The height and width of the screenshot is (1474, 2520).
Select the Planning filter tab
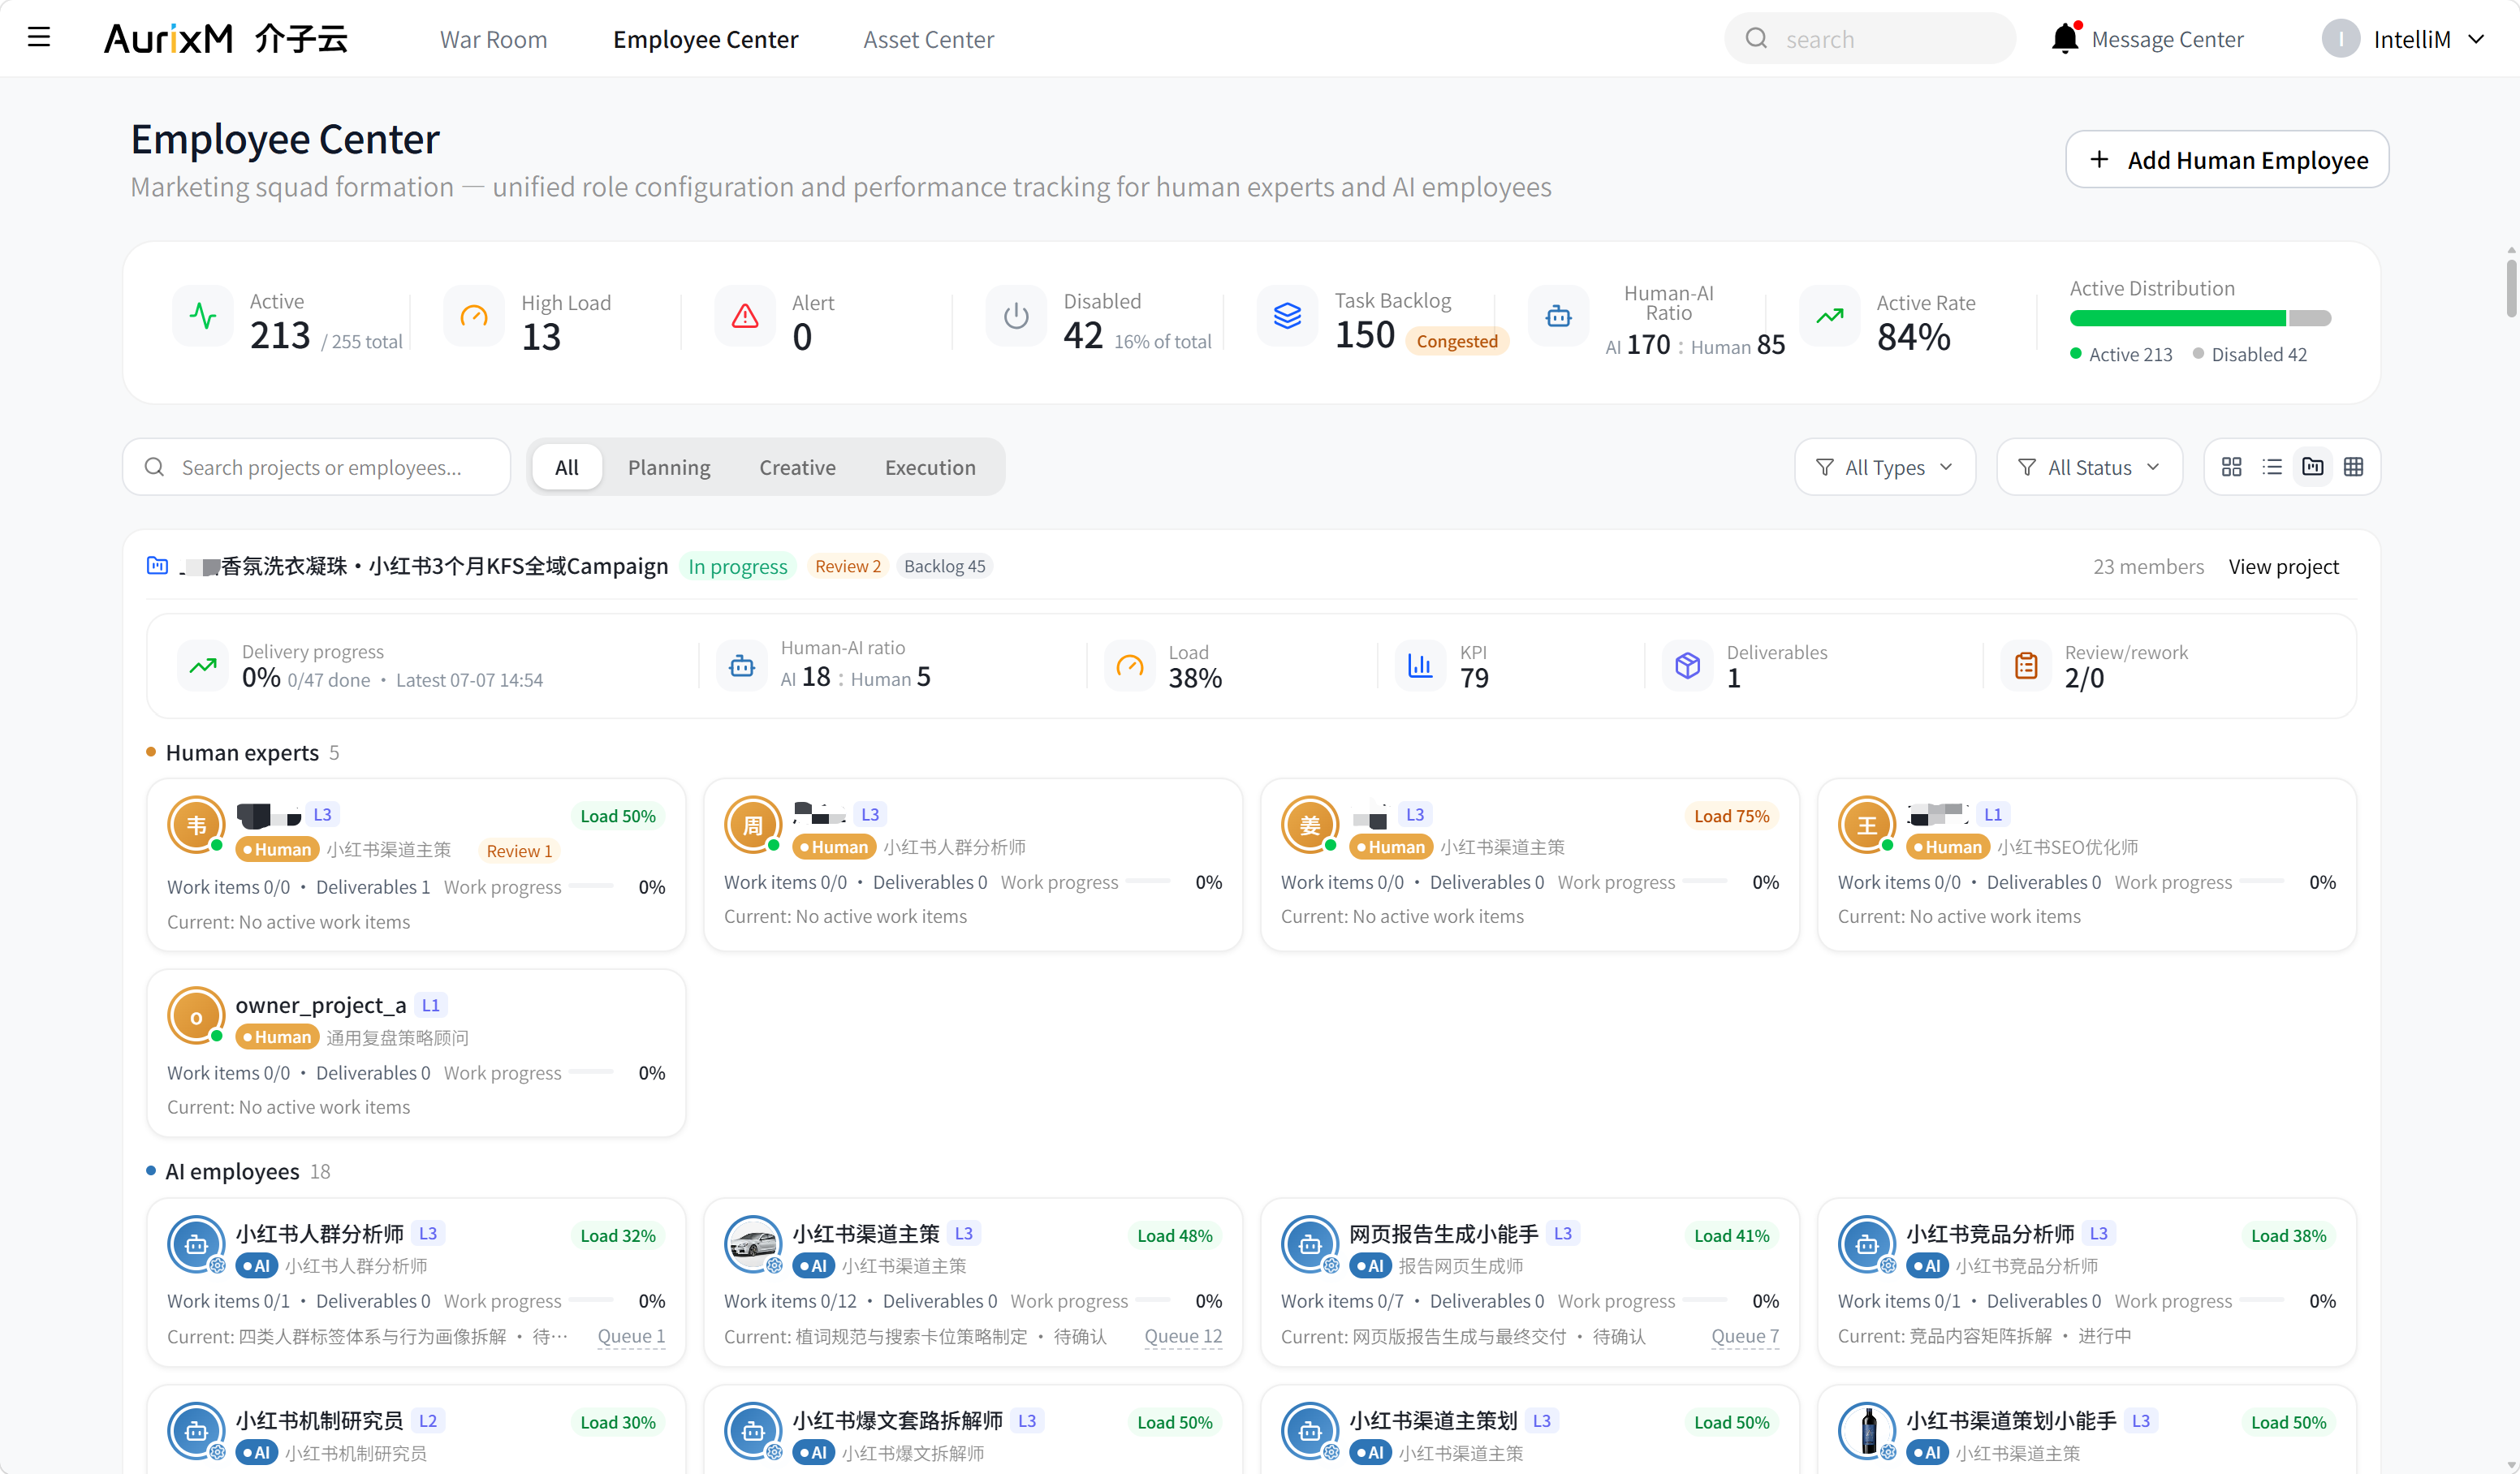(x=669, y=467)
